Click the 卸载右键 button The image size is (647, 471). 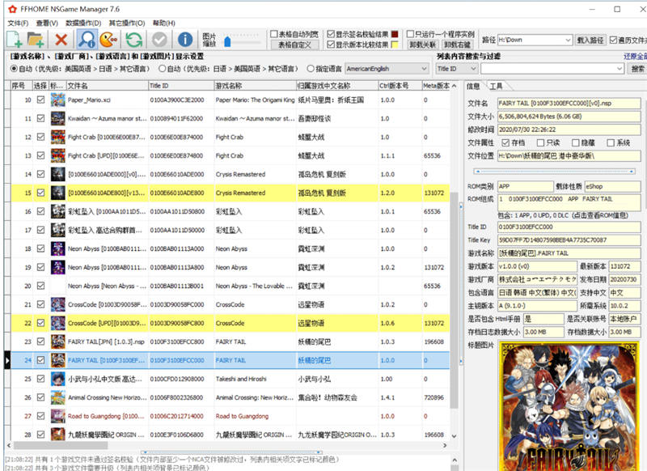click(x=457, y=45)
